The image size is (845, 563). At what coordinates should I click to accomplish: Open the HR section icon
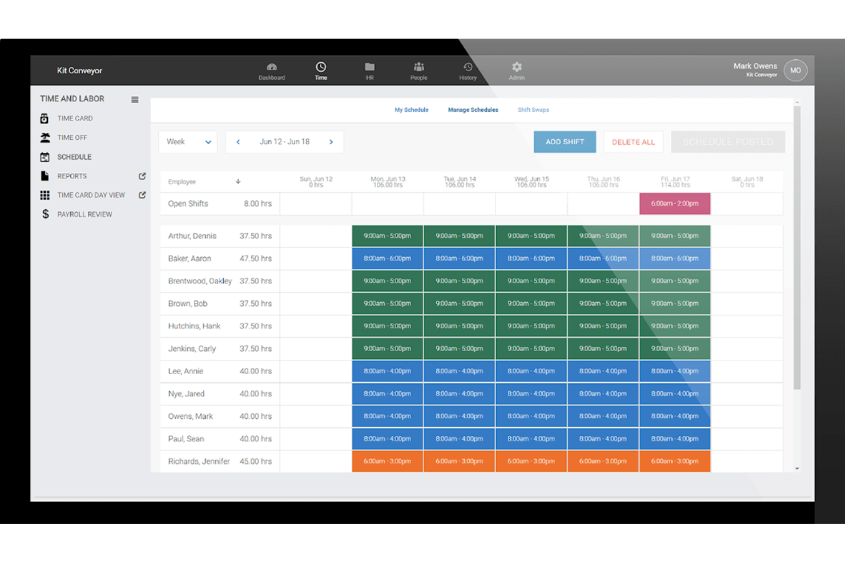pyautogui.click(x=369, y=70)
